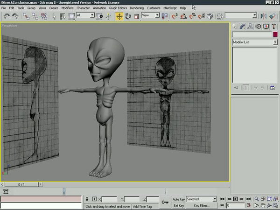280x210 pixels.
Task: Open the Hierarchy command panel tab
Action: (249, 26)
